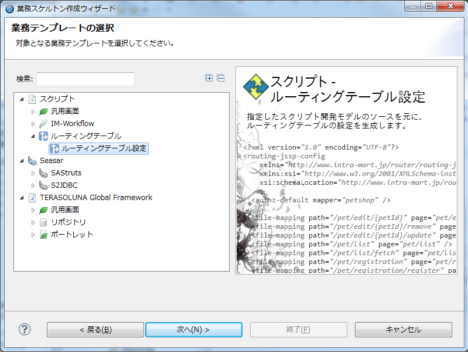This screenshot has height=352, width=468.
Task: Click the S2JDBC icon
Action: pyautogui.click(x=43, y=185)
